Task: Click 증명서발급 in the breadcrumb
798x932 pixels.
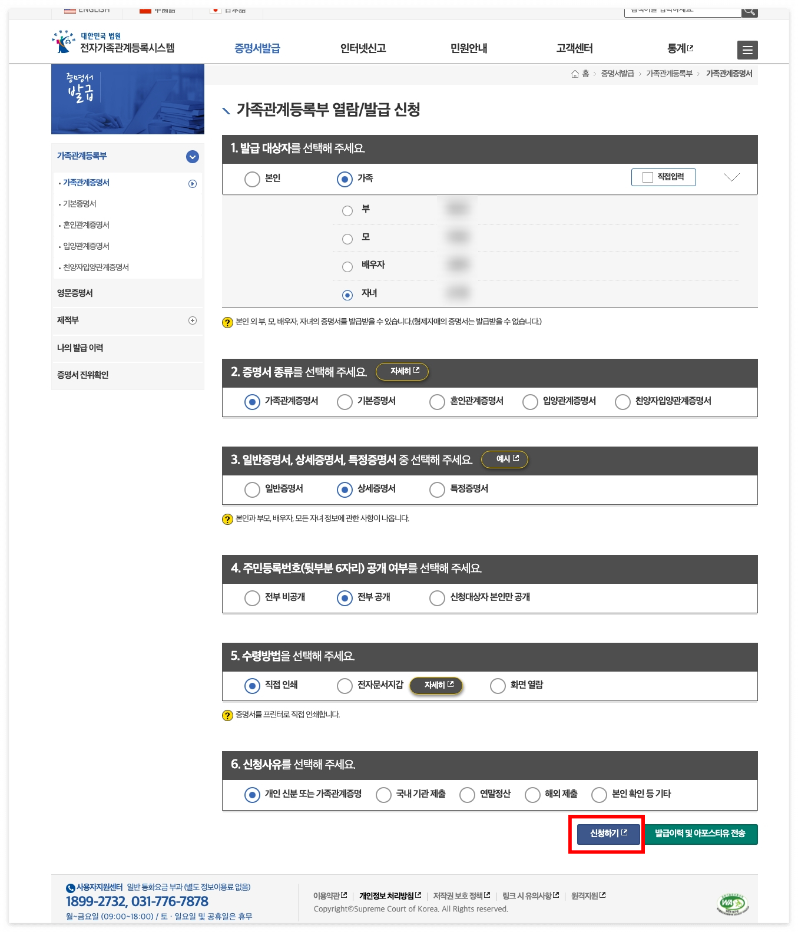Action: coord(617,74)
